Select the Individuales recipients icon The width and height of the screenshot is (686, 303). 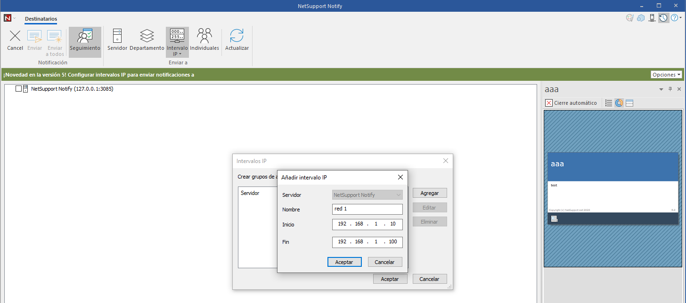(204, 36)
